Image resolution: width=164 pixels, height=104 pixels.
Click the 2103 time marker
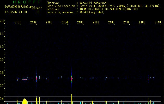tap(49, 22)
